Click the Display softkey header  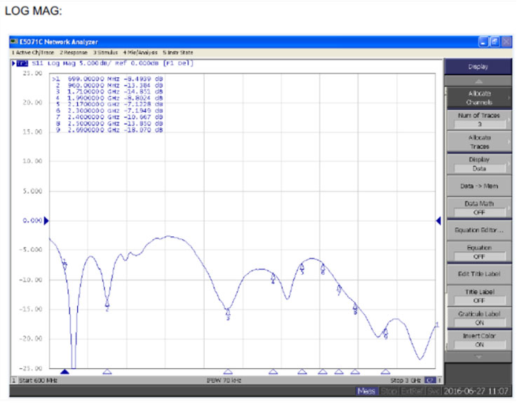click(x=478, y=67)
